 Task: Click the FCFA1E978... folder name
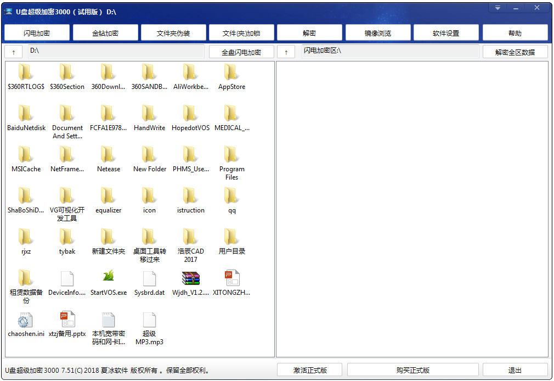tap(108, 128)
